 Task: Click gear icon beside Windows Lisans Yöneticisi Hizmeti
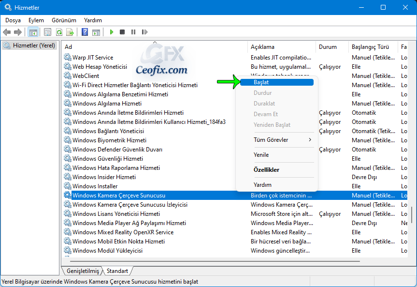[x=68, y=214]
